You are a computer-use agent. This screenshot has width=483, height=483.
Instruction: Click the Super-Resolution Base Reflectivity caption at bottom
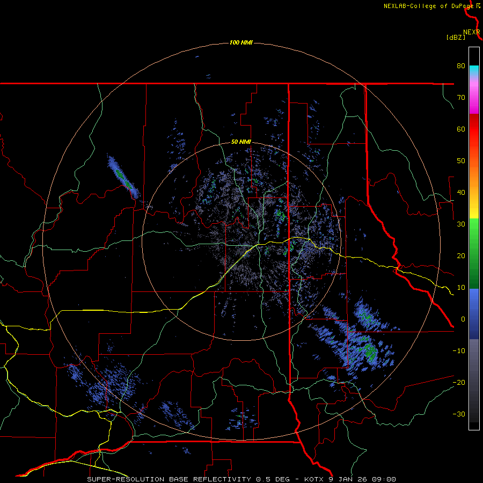[241, 479]
